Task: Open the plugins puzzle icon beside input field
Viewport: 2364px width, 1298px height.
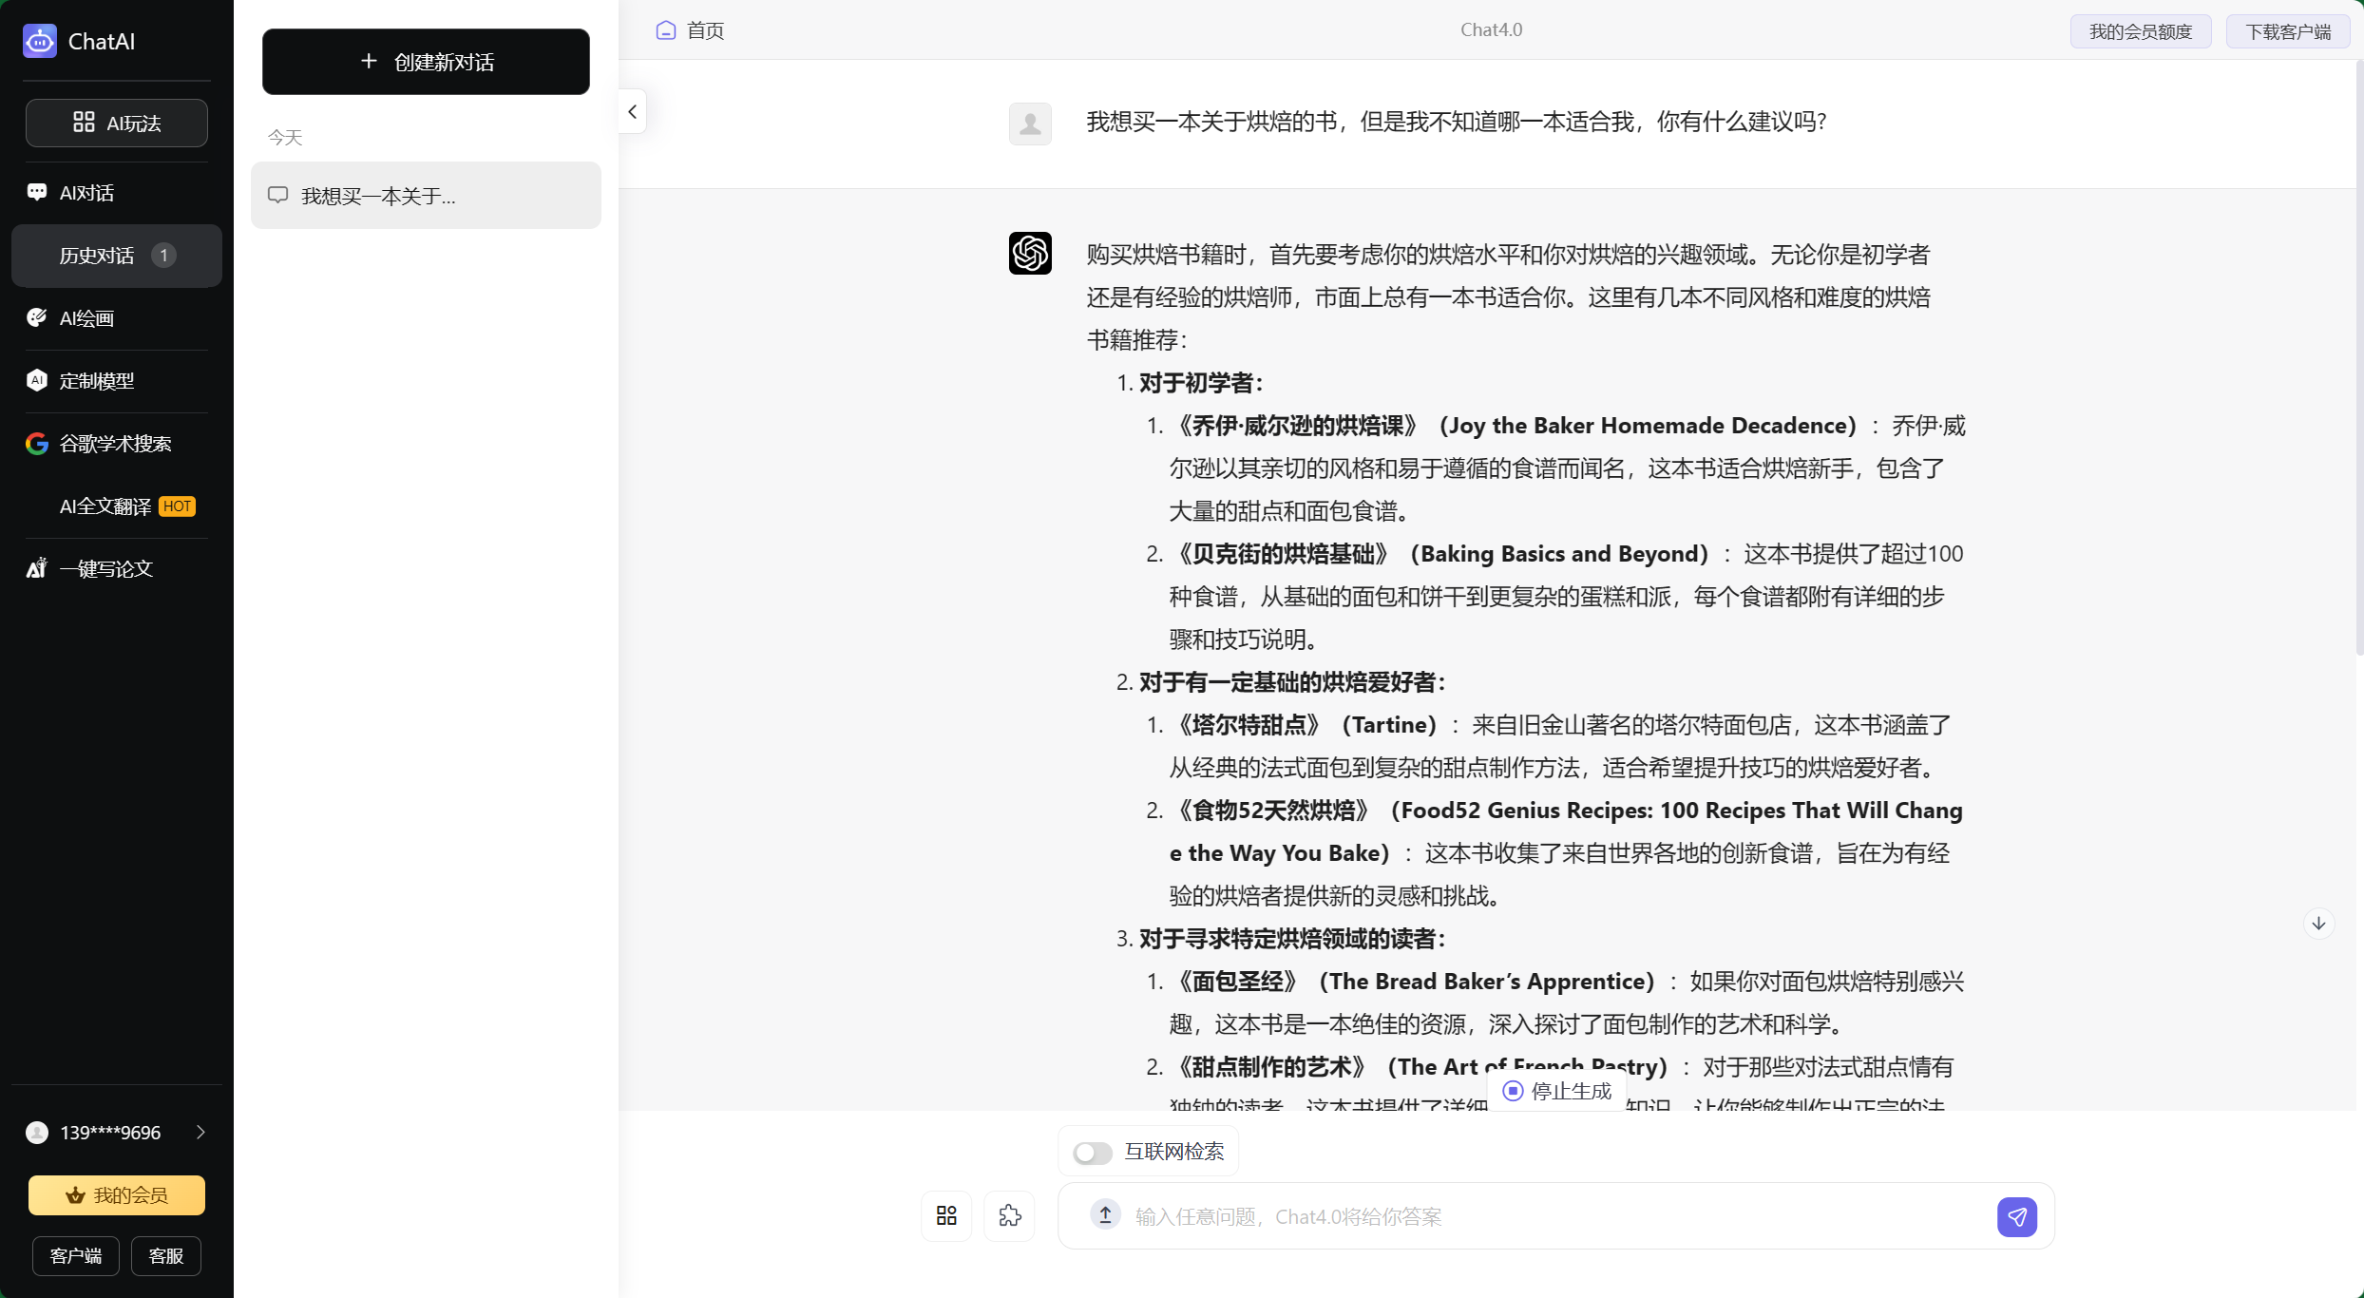Action: click(x=1010, y=1215)
